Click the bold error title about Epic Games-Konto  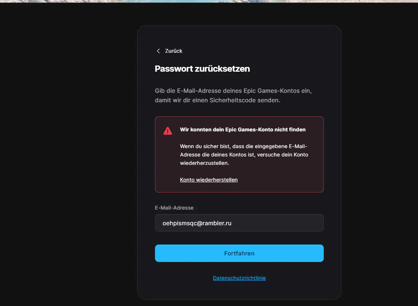tap(243, 130)
